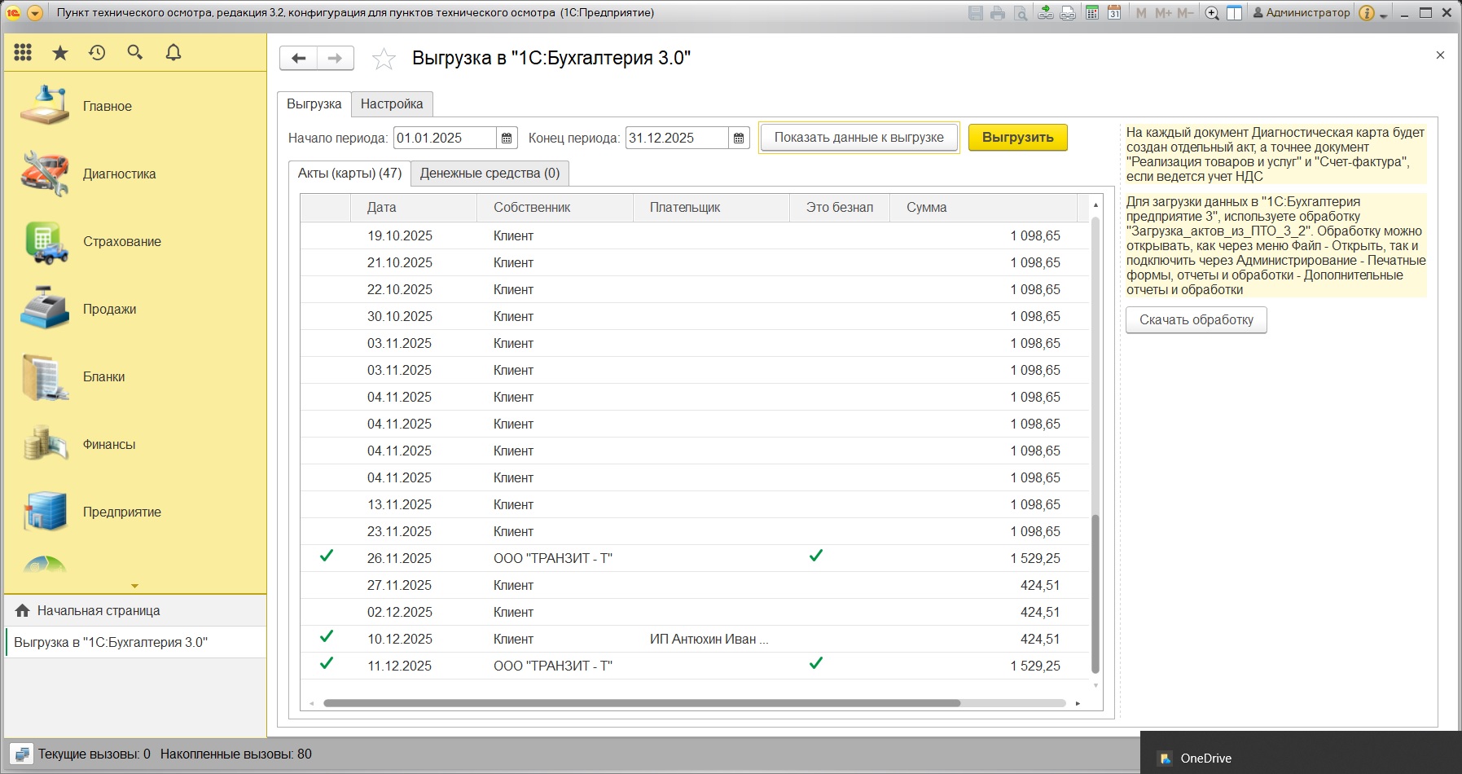The image size is (1462, 774).
Task: Click the search magnifier icon
Action: pos(135,53)
